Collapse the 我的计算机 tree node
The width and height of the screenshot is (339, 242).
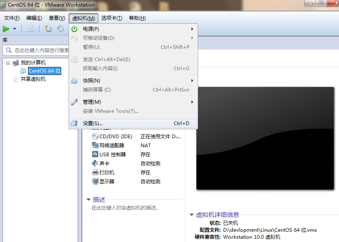coord(8,63)
